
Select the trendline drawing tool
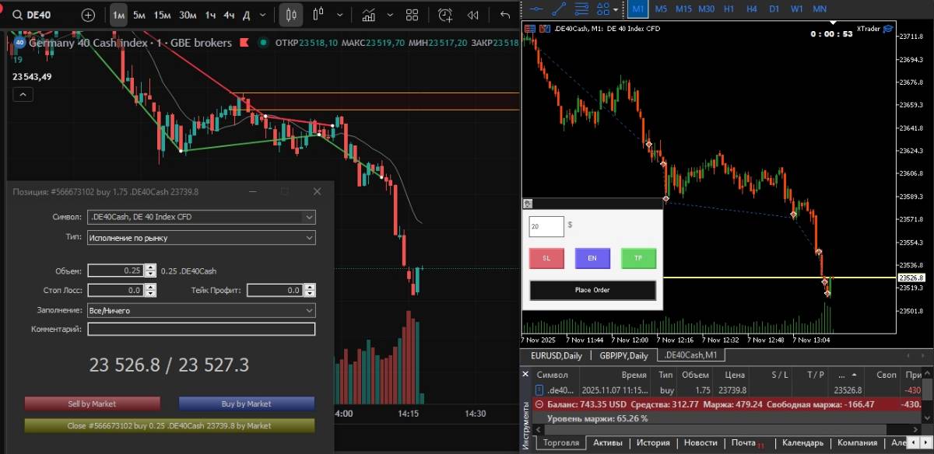(x=558, y=9)
